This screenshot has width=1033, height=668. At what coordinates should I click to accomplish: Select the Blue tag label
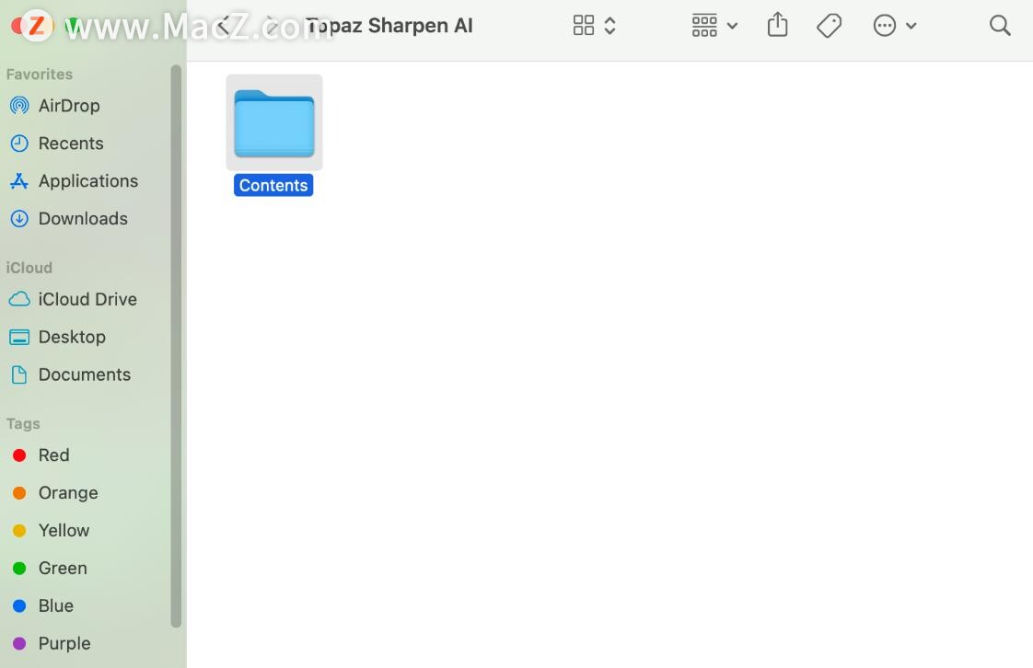pyautogui.click(x=55, y=605)
